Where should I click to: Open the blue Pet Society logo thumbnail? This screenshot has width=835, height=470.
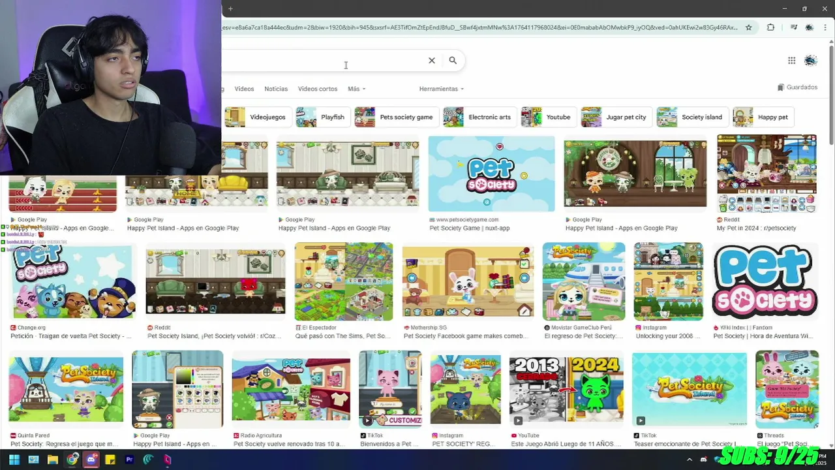[491, 174]
